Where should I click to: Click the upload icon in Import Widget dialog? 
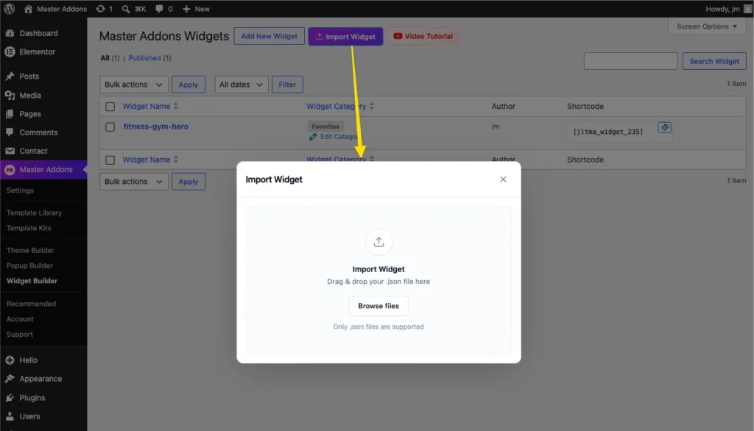click(378, 242)
